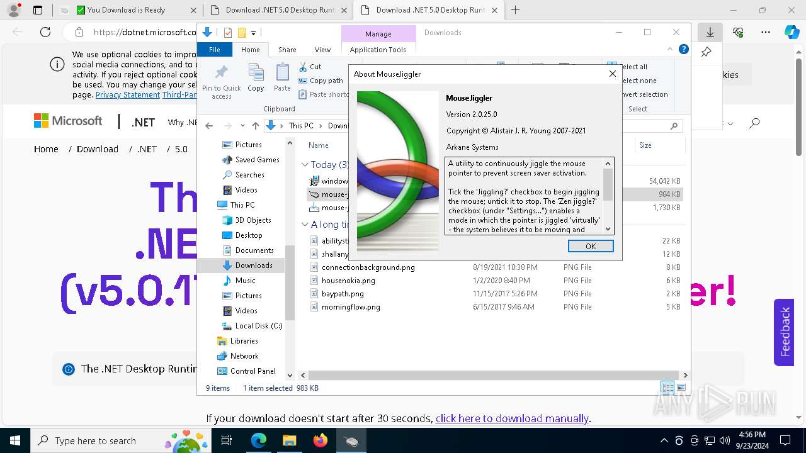Viewport: 806px width, 453px height.
Task: Switch to the View ribbon tab
Action: coord(322,50)
